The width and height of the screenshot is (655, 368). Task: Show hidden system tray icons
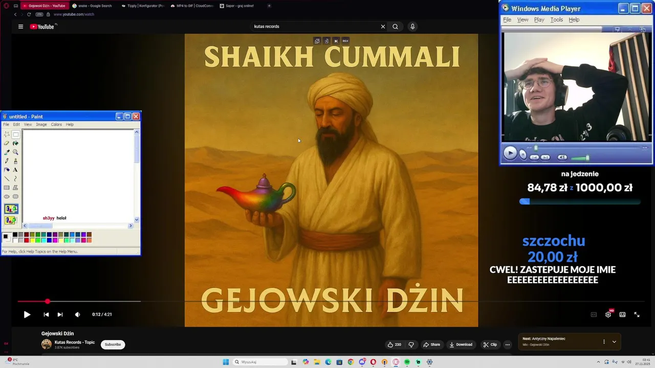click(x=598, y=362)
